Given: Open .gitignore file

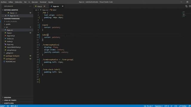Looking at the screenshot, I should [10, 53].
